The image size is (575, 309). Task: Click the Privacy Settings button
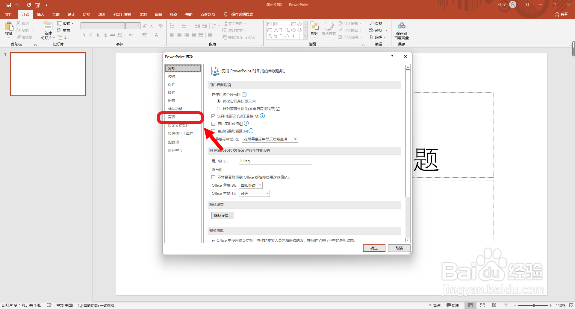pos(223,216)
